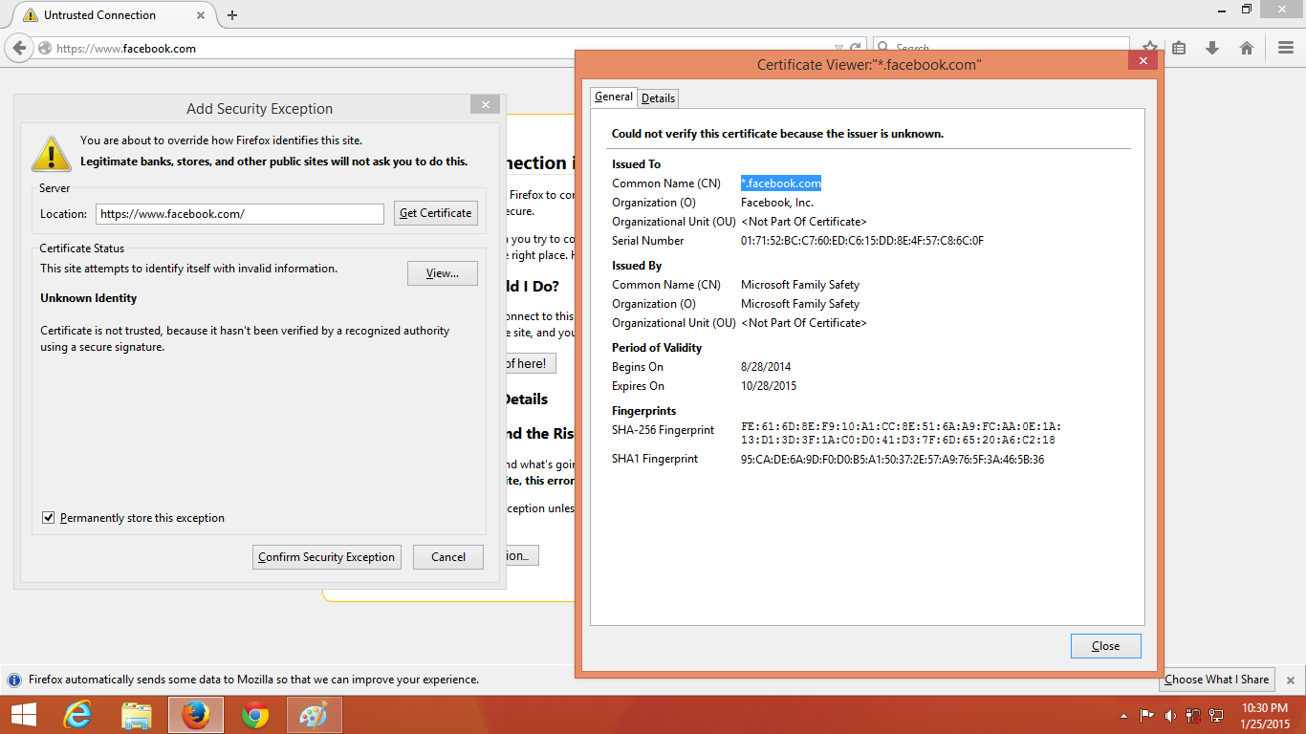The height and width of the screenshot is (734, 1306).
Task: Click the volume speaker tray icon
Action: click(1170, 715)
